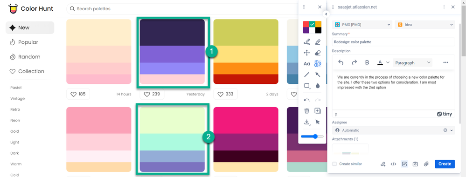The height and width of the screenshot is (177, 466).
Task: Filter palettes by Retro tag
Action: pyautogui.click(x=15, y=109)
